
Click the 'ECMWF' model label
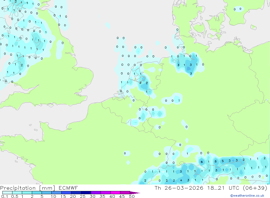[x=68, y=188]
